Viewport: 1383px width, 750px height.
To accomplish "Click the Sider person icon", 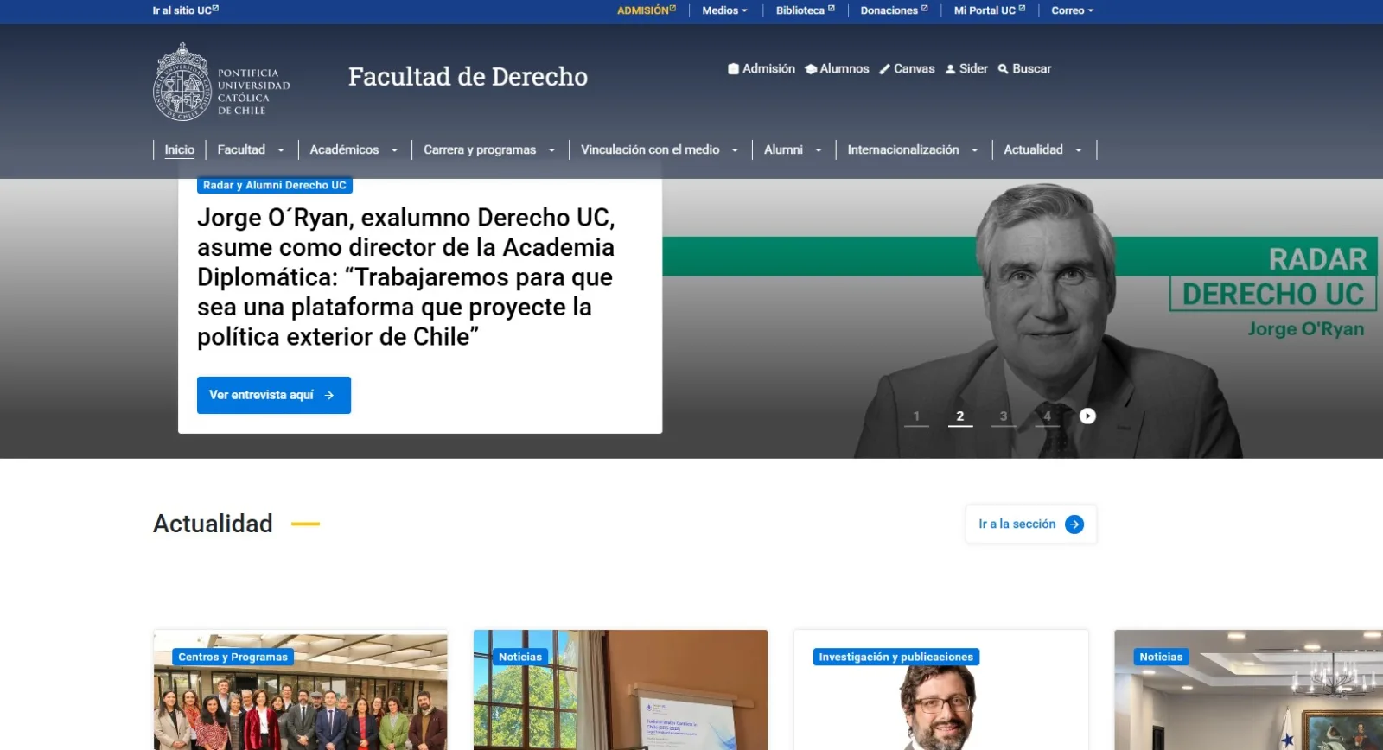I will (x=950, y=69).
